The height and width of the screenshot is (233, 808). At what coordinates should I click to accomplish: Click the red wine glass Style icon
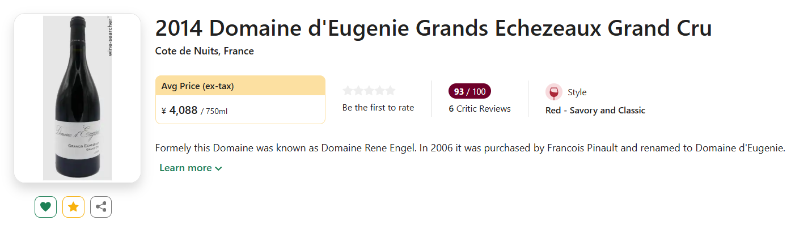click(x=553, y=92)
